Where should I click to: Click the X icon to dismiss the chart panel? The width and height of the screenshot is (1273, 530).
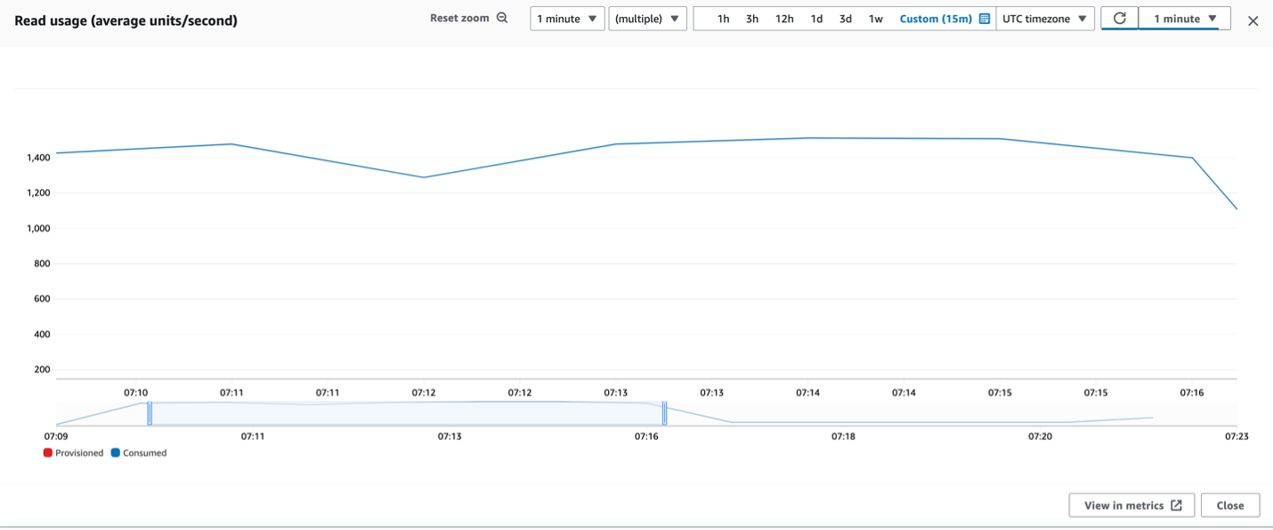coord(1253,20)
